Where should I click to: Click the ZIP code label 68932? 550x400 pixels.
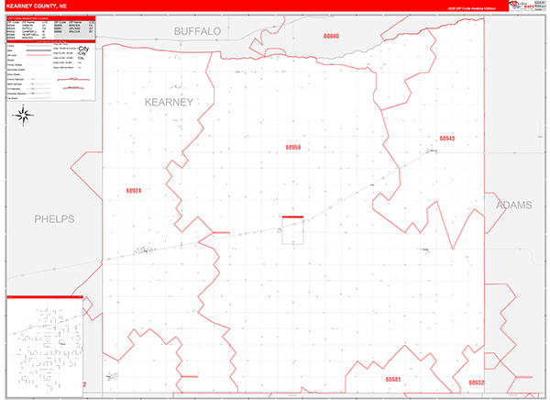tap(477, 383)
